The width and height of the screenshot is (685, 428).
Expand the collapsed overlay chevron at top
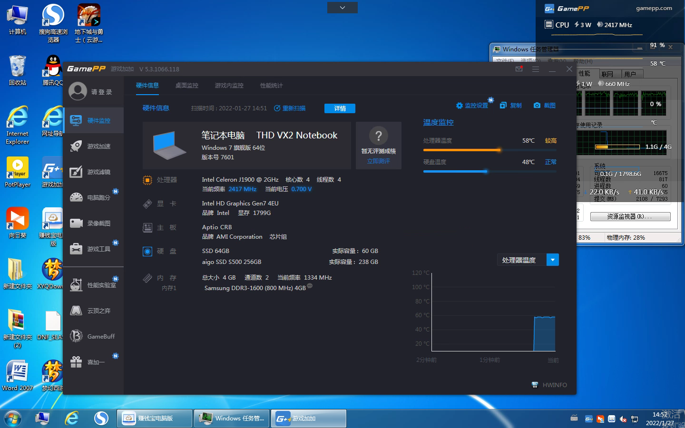pos(342,8)
